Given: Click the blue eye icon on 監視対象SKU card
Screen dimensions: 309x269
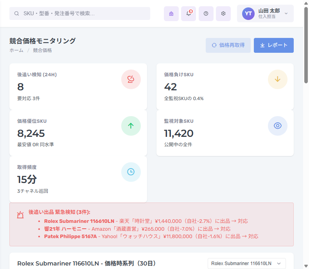Looking at the screenshot, I should [x=277, y=126].
